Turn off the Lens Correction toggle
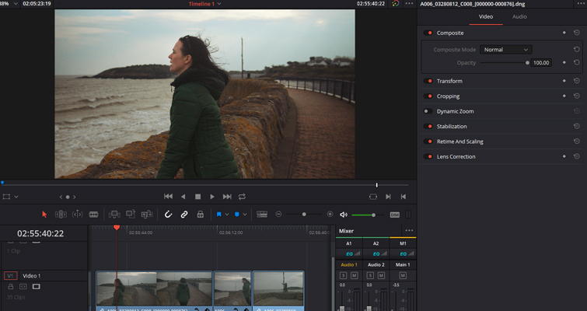 (x=428, y=156)
